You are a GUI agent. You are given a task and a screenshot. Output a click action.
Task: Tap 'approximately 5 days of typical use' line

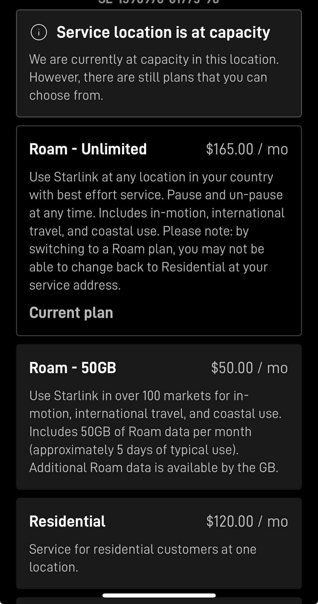coord(134,450)
